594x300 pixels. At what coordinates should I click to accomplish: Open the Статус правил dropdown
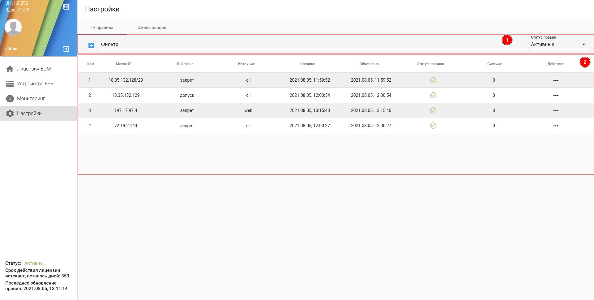558,45
